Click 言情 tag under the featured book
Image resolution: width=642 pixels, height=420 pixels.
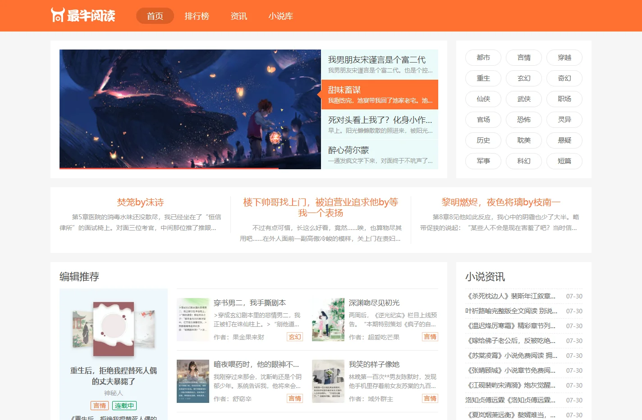tap(100, 406)
